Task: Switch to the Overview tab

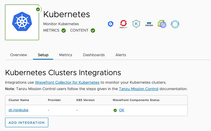Action: (x=19, y=55)
